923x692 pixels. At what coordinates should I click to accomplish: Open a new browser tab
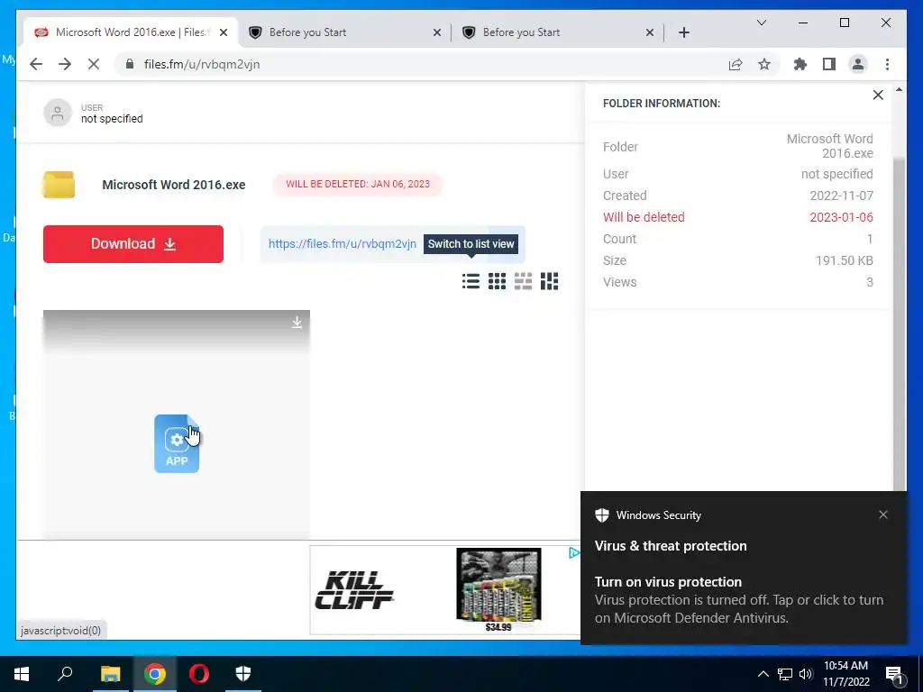(684, 32)
